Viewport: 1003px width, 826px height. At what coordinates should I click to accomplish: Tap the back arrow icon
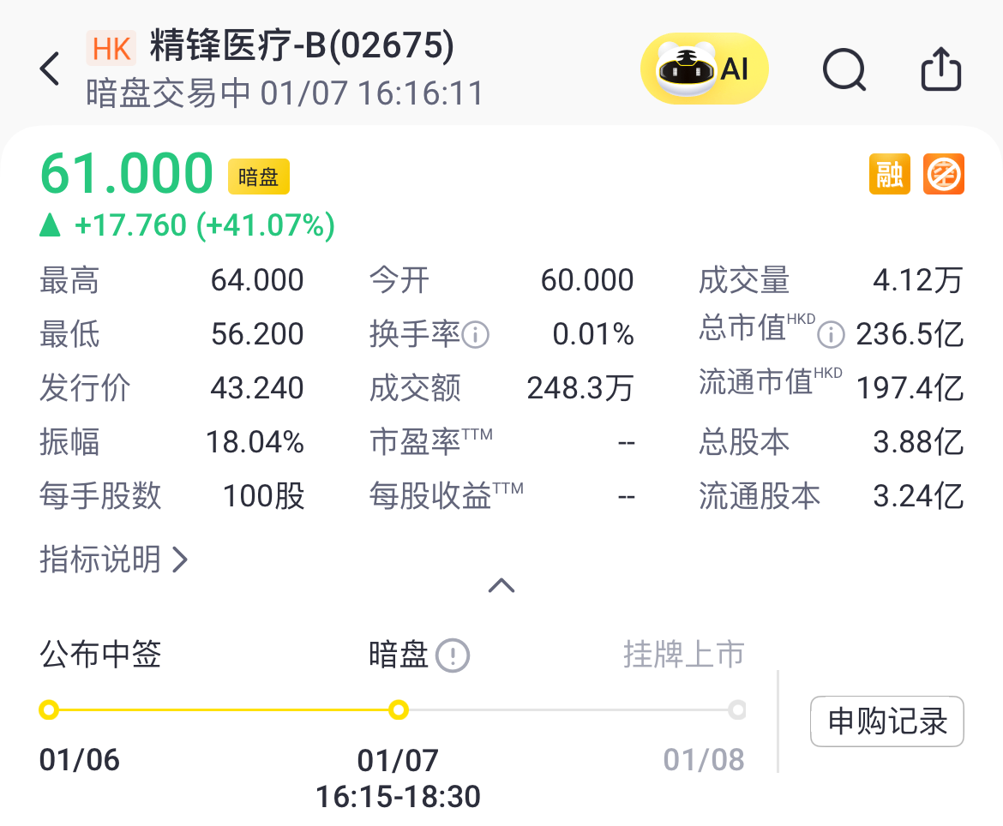[x=51, y=69]
